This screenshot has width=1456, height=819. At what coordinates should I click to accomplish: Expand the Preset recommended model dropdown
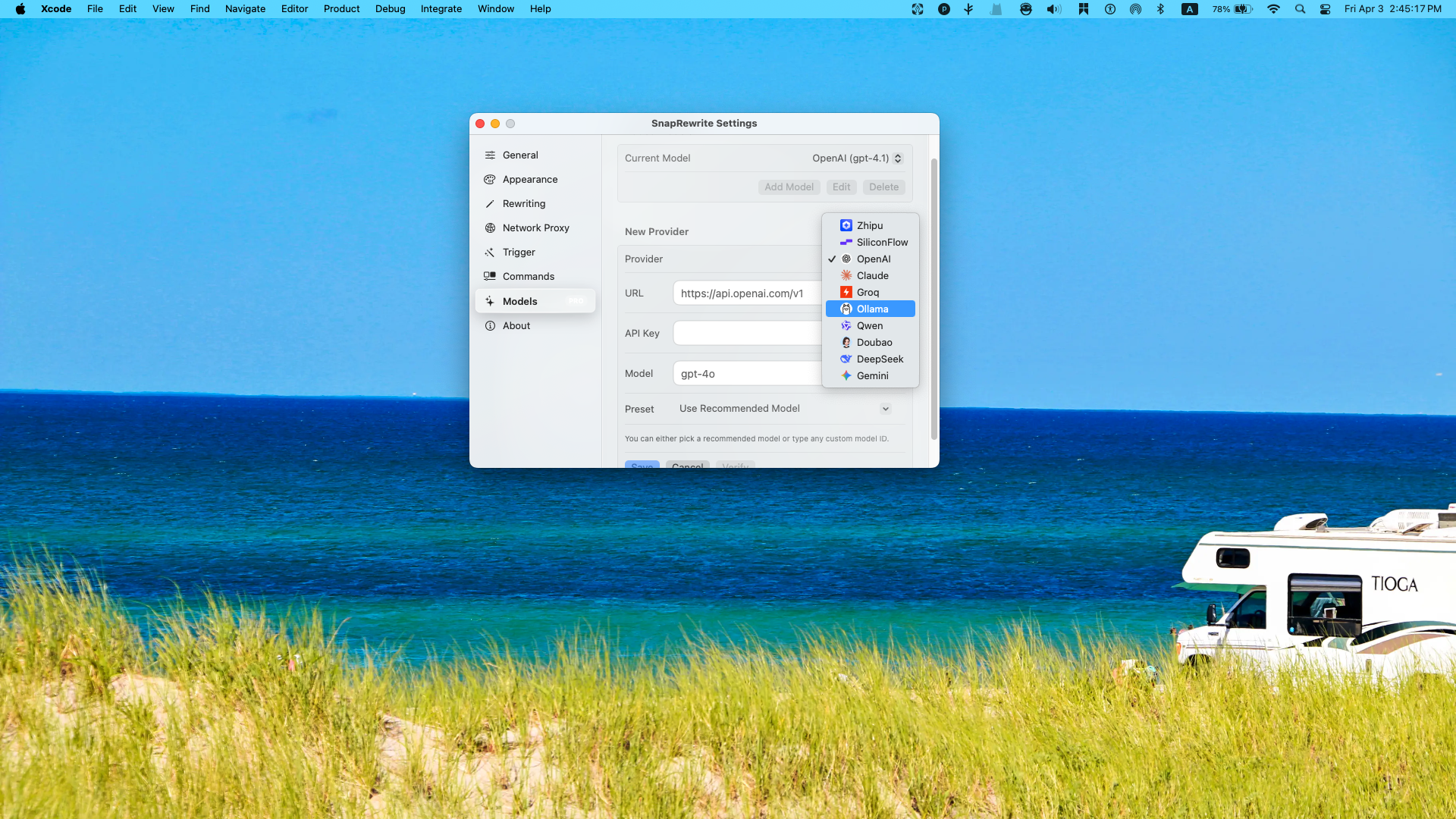pos(885,409)
